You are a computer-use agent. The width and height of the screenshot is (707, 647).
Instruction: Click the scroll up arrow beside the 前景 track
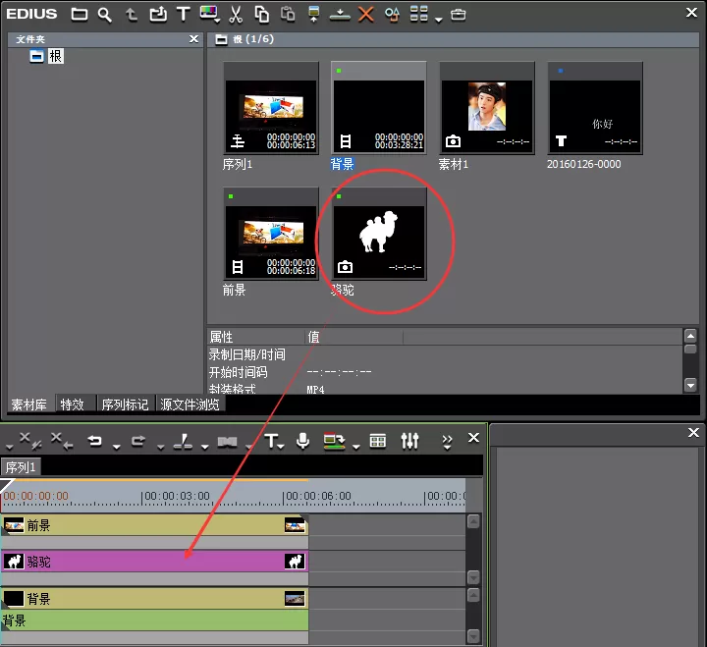point(473,522)
